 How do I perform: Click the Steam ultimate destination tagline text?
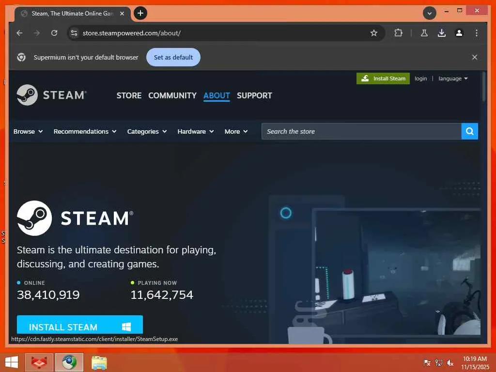pyautogui.click(x=116, y=257)
